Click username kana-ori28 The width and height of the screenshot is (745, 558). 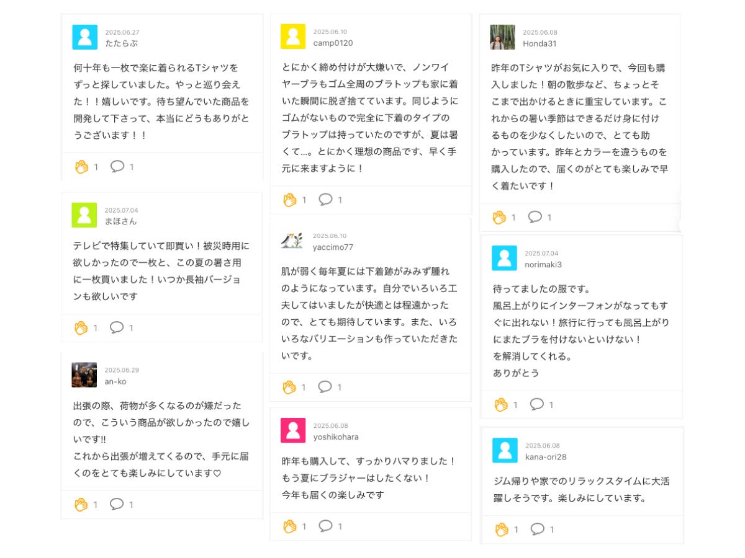tap(546, 457)
